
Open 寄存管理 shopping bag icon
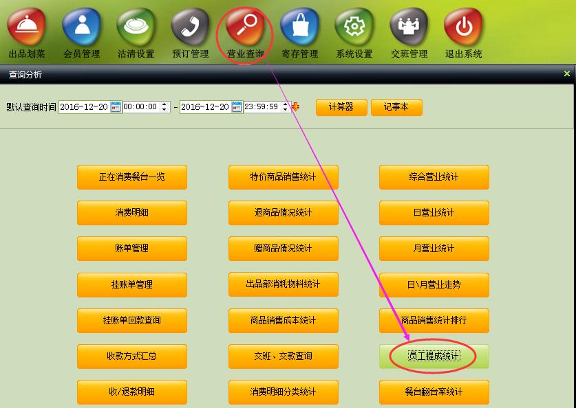[300, 27]
